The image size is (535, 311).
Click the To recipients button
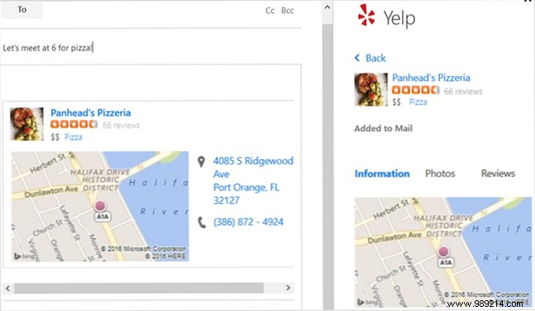tap(21, 10)
